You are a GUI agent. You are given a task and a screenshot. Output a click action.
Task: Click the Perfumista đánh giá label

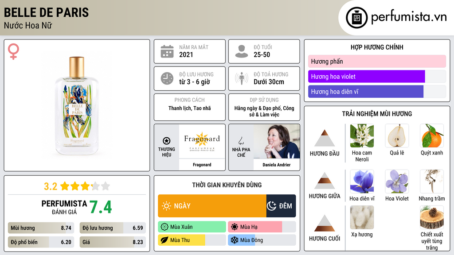(64, 207)
